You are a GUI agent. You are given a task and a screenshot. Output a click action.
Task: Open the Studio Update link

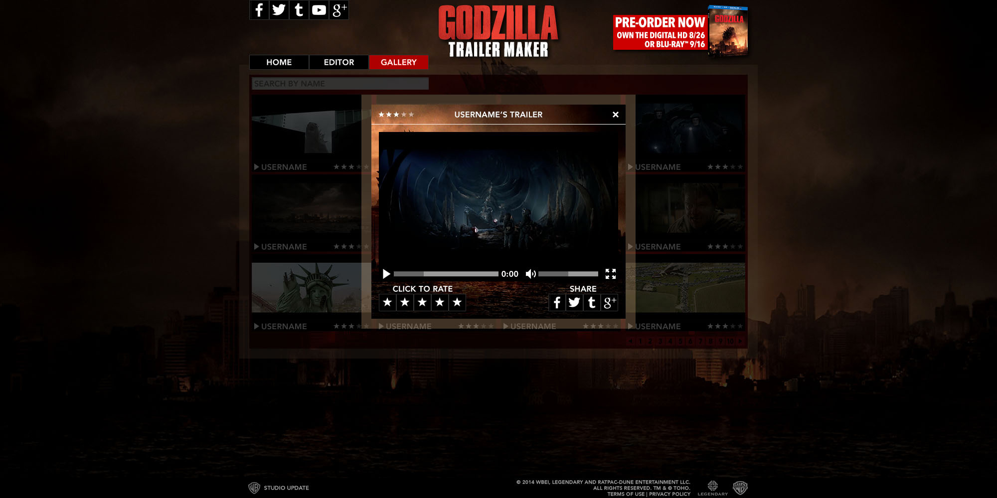pyautogui.click(x=286, y=488)
